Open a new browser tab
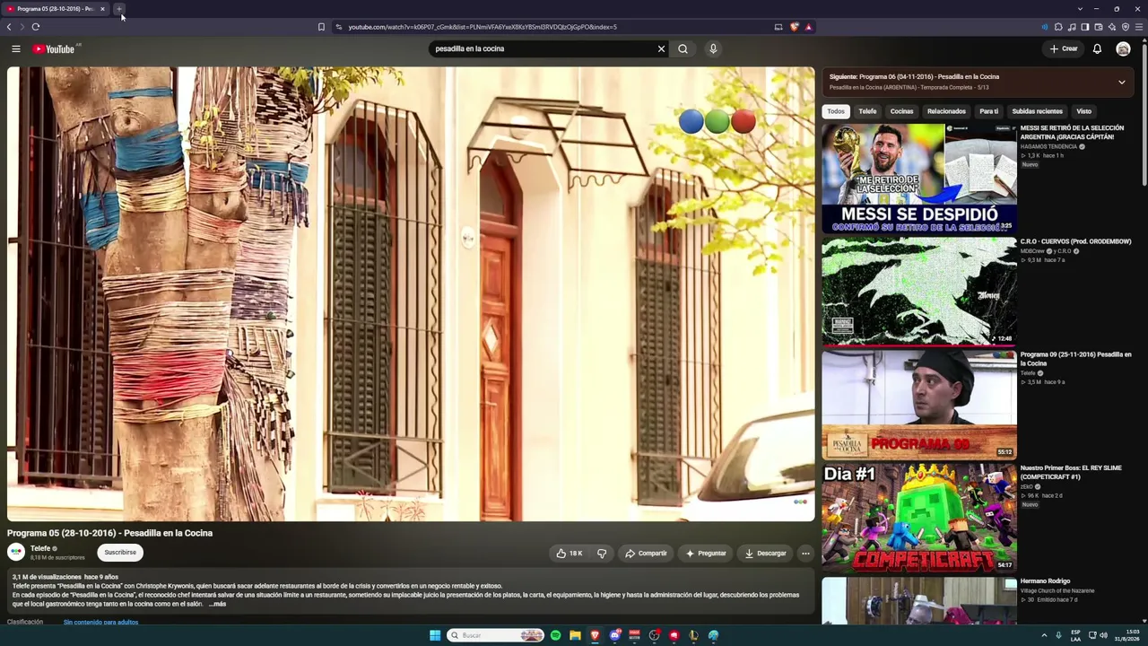The image size is (1148, 646). click(119, 9)
